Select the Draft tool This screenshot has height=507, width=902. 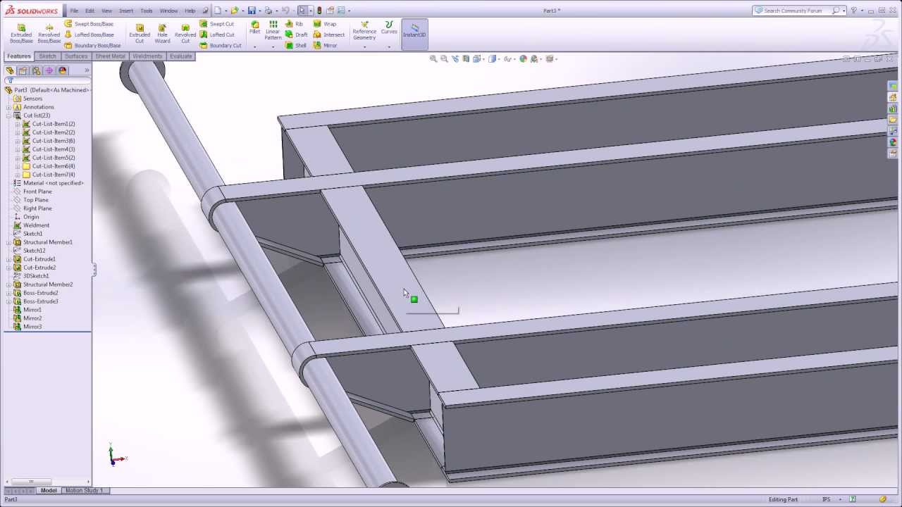point(297,35)
